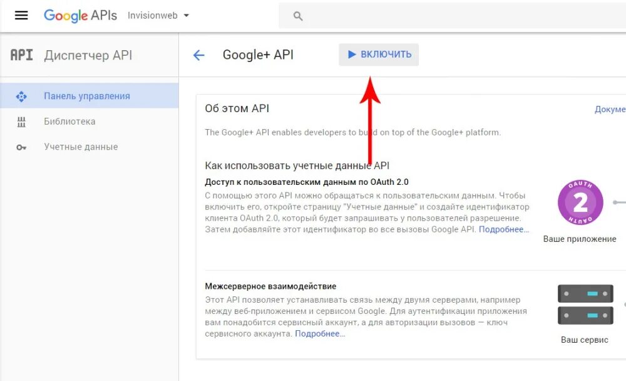This screenshot has height=381, width=626.
Task: Click heading Как использовать учетные данные API
Action: click(x=297, y=165)
